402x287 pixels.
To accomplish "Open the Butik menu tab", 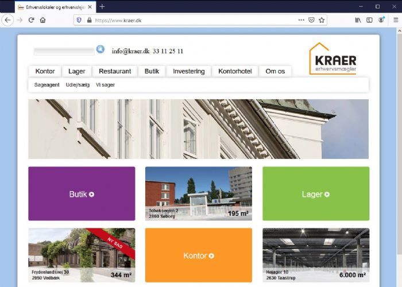I will tap(152, 71).
